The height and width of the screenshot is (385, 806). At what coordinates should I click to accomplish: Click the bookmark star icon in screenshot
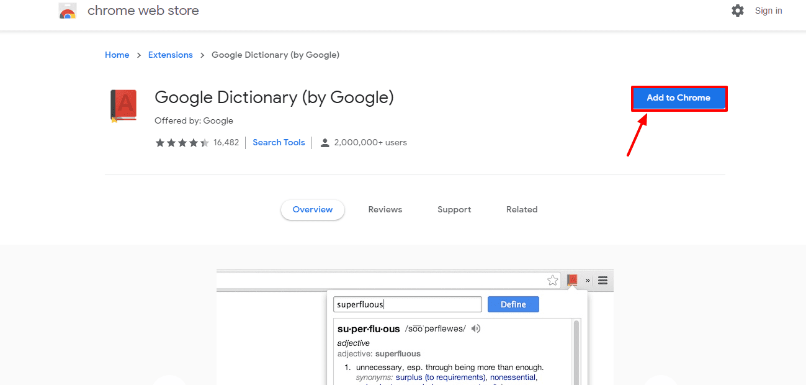[552, 280]
